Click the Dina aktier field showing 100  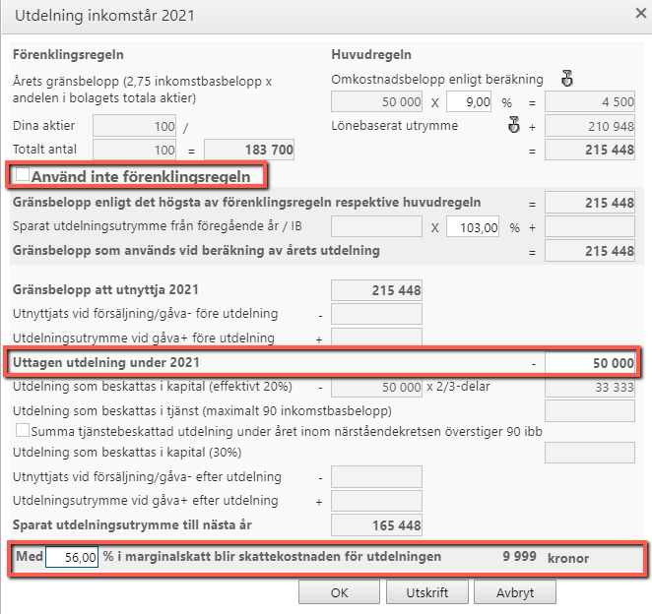coord(134,126)
